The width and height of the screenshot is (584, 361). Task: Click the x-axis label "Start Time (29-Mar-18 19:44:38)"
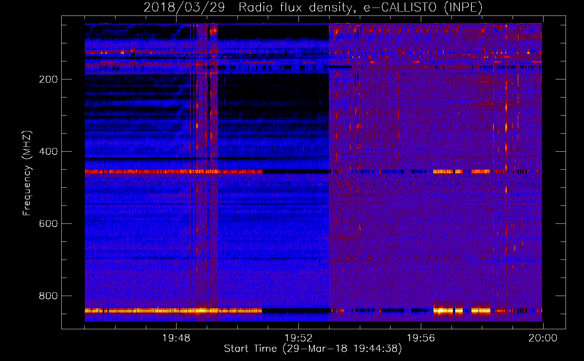(x=313, y=349)
